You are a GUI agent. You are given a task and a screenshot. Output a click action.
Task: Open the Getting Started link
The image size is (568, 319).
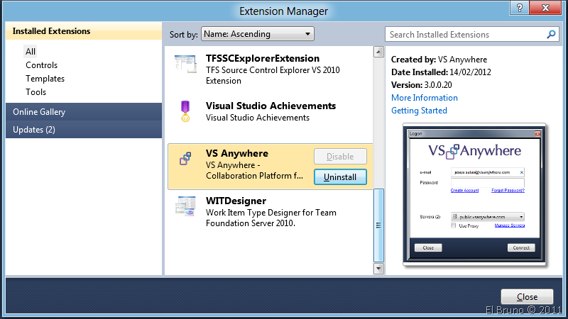419,111
